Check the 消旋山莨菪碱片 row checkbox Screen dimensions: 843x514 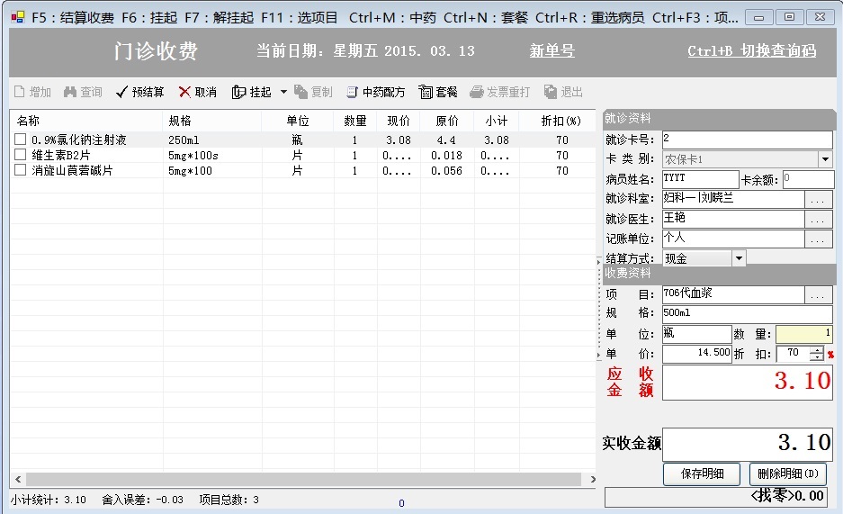click(21, 170)
